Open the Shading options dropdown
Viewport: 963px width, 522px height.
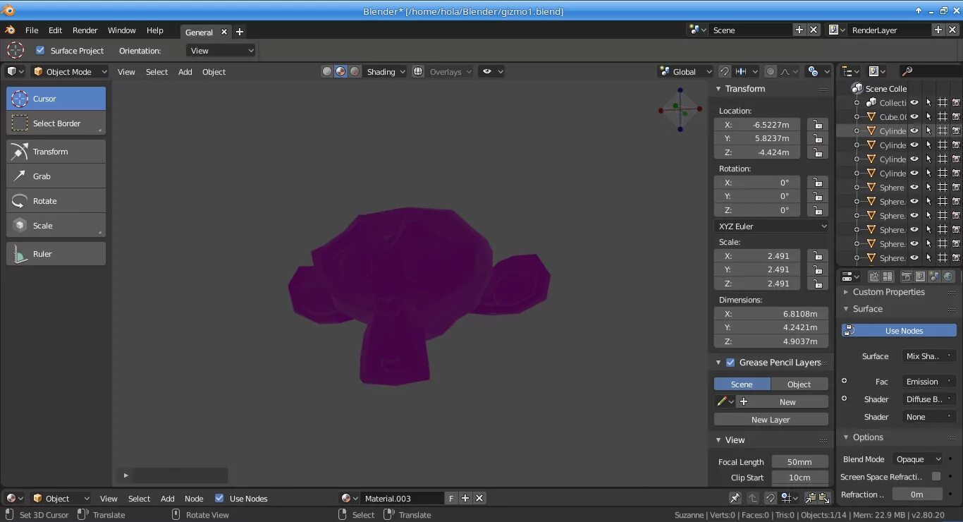(x=386, y=71)
